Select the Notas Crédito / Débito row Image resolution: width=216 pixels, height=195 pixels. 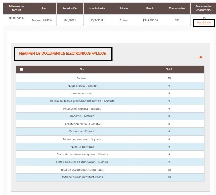pos(110,86)
